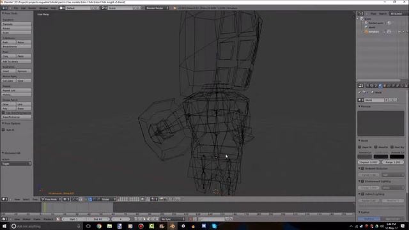
Task: Click the Translate button
Action: 16,24
